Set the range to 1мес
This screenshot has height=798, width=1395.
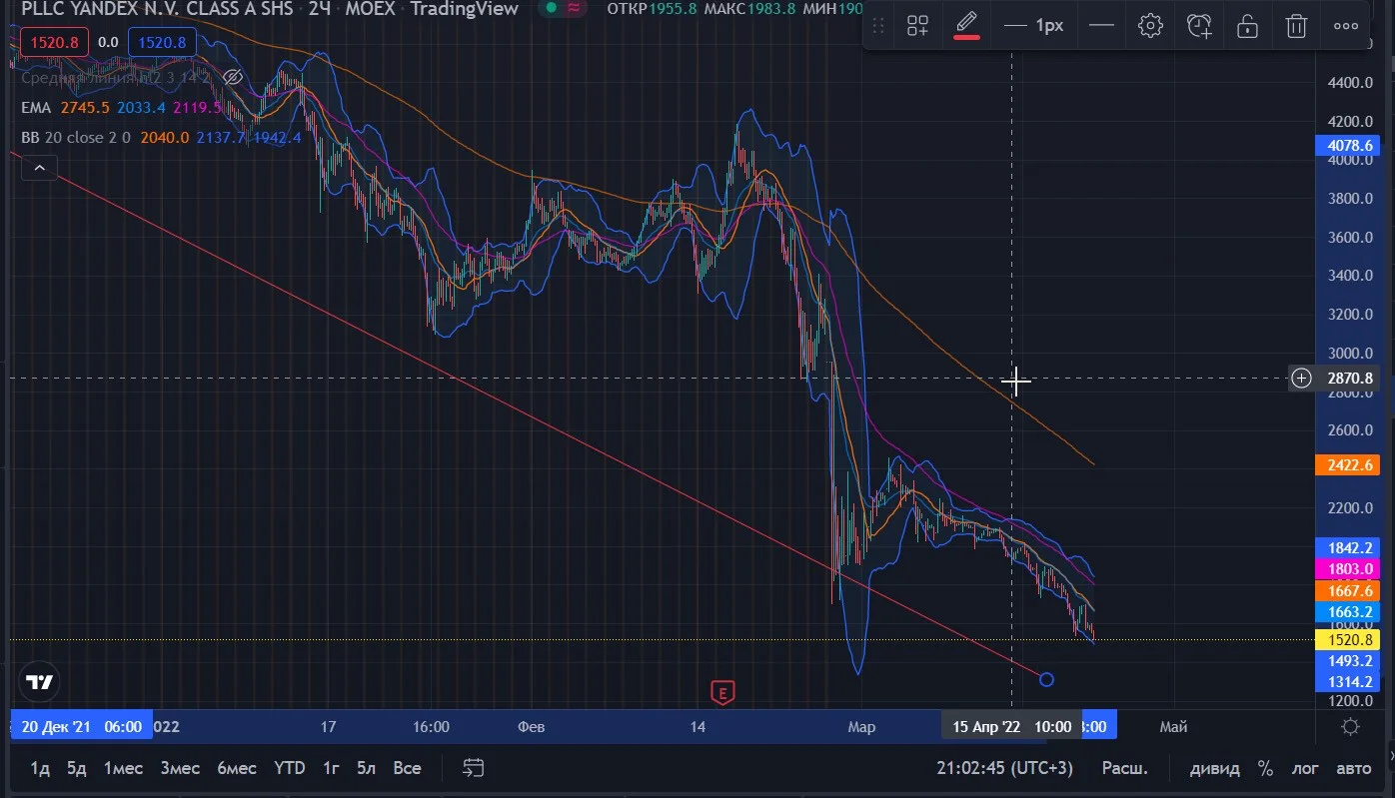[123, 768]
